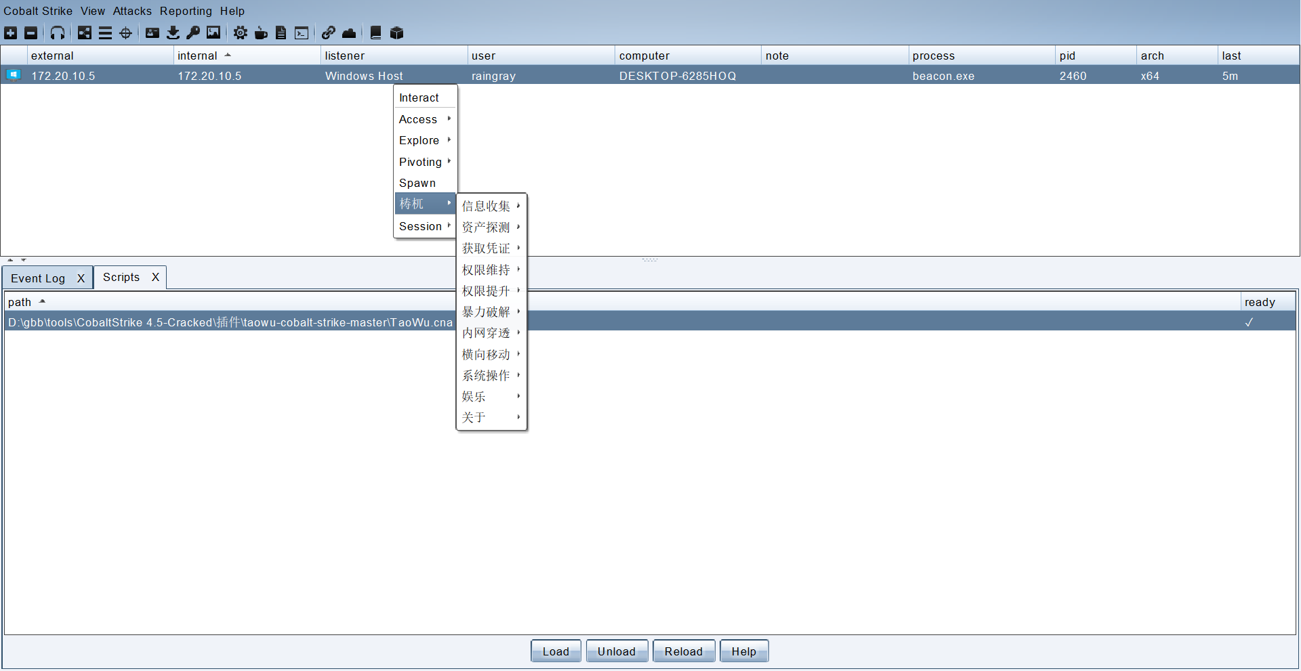Sort sessions by listener column header

point(394,56)
